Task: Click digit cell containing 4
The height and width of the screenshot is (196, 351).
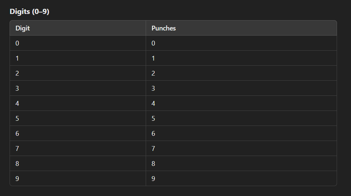Action: point(78,104)
